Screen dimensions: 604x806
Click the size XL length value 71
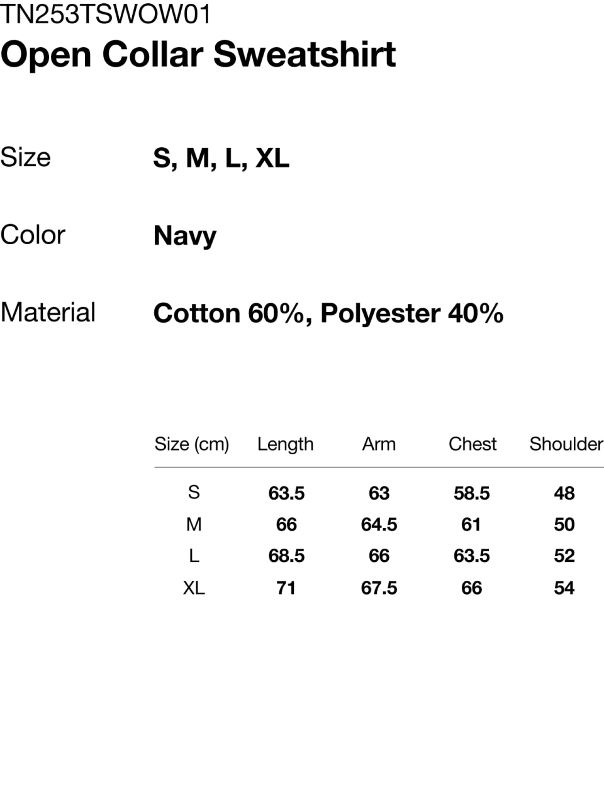[x=286, y=588]
